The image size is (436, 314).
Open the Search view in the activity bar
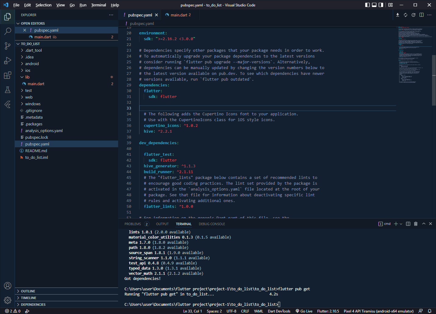8,31
